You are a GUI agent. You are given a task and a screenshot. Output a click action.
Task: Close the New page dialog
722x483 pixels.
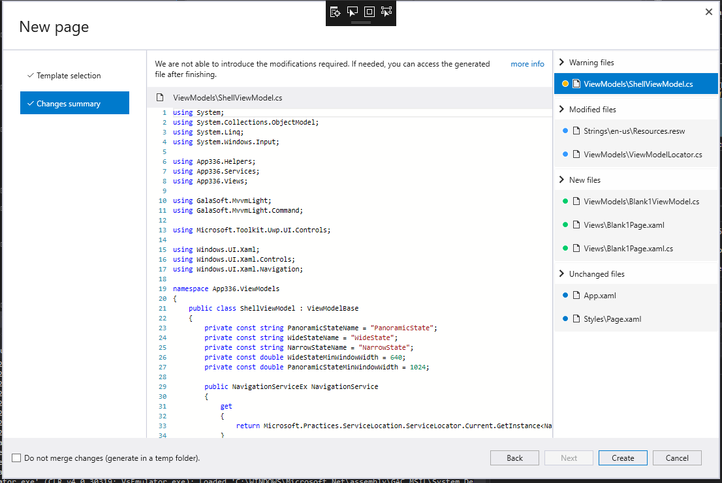(709, 12)
